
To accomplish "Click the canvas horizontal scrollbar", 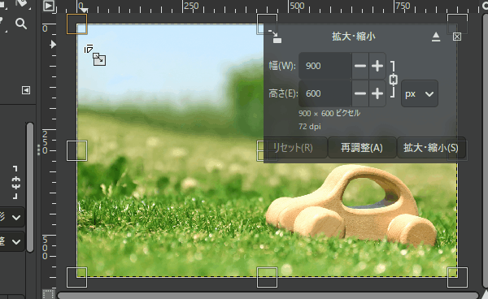I will click(268, 295).
